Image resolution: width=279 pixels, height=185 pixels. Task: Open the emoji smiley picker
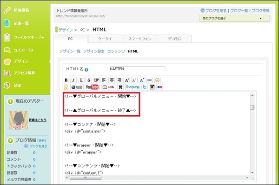tap(157, 80)
